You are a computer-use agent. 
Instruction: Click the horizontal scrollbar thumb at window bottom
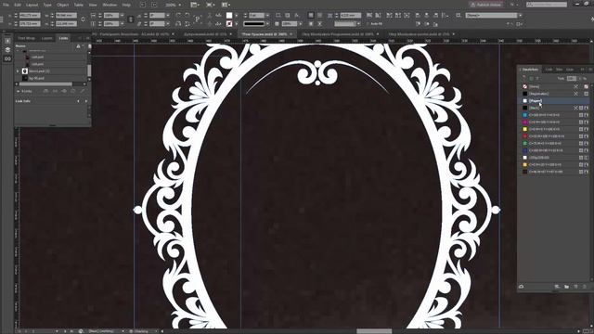[x=374, y=331]
